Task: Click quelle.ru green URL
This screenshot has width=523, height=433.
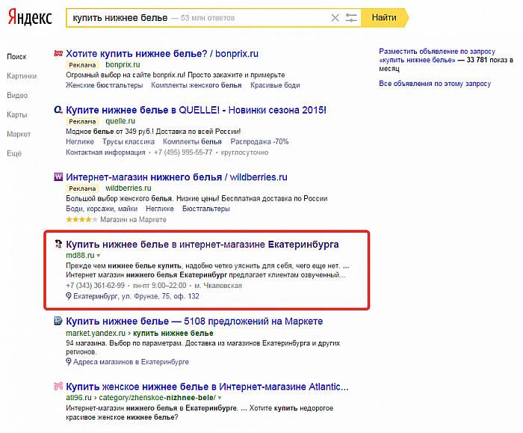Action: click(120, 121)
